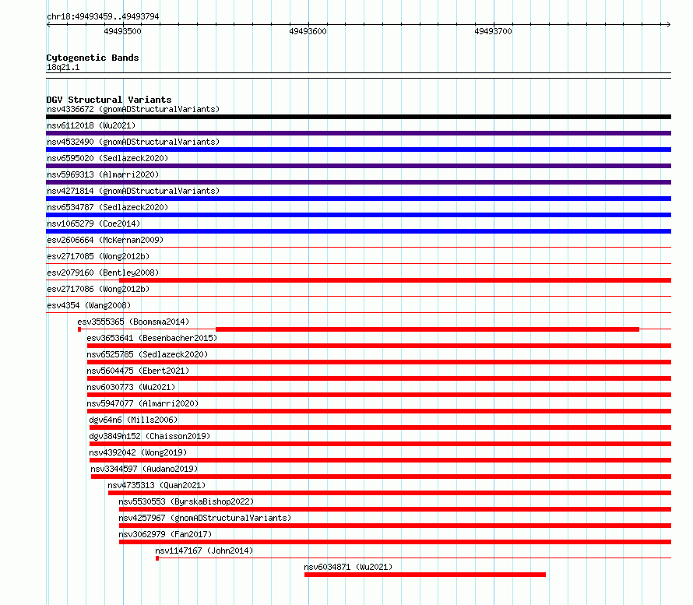Click dgv64n6 (Mills2006) label
Image resolution: width=693 pixels, height=605 pixels.
(133, 420)
